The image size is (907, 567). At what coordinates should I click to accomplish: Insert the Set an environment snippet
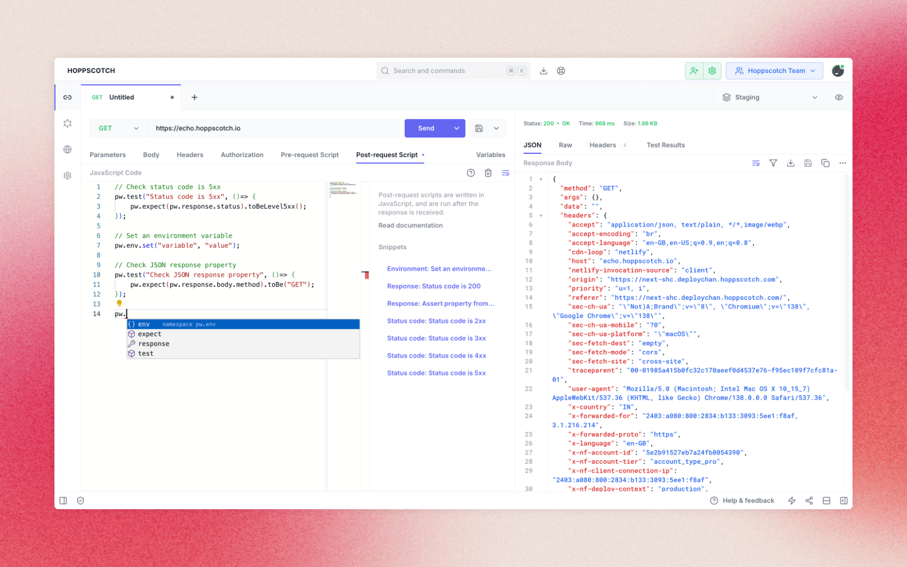click(x=439, y=269)
